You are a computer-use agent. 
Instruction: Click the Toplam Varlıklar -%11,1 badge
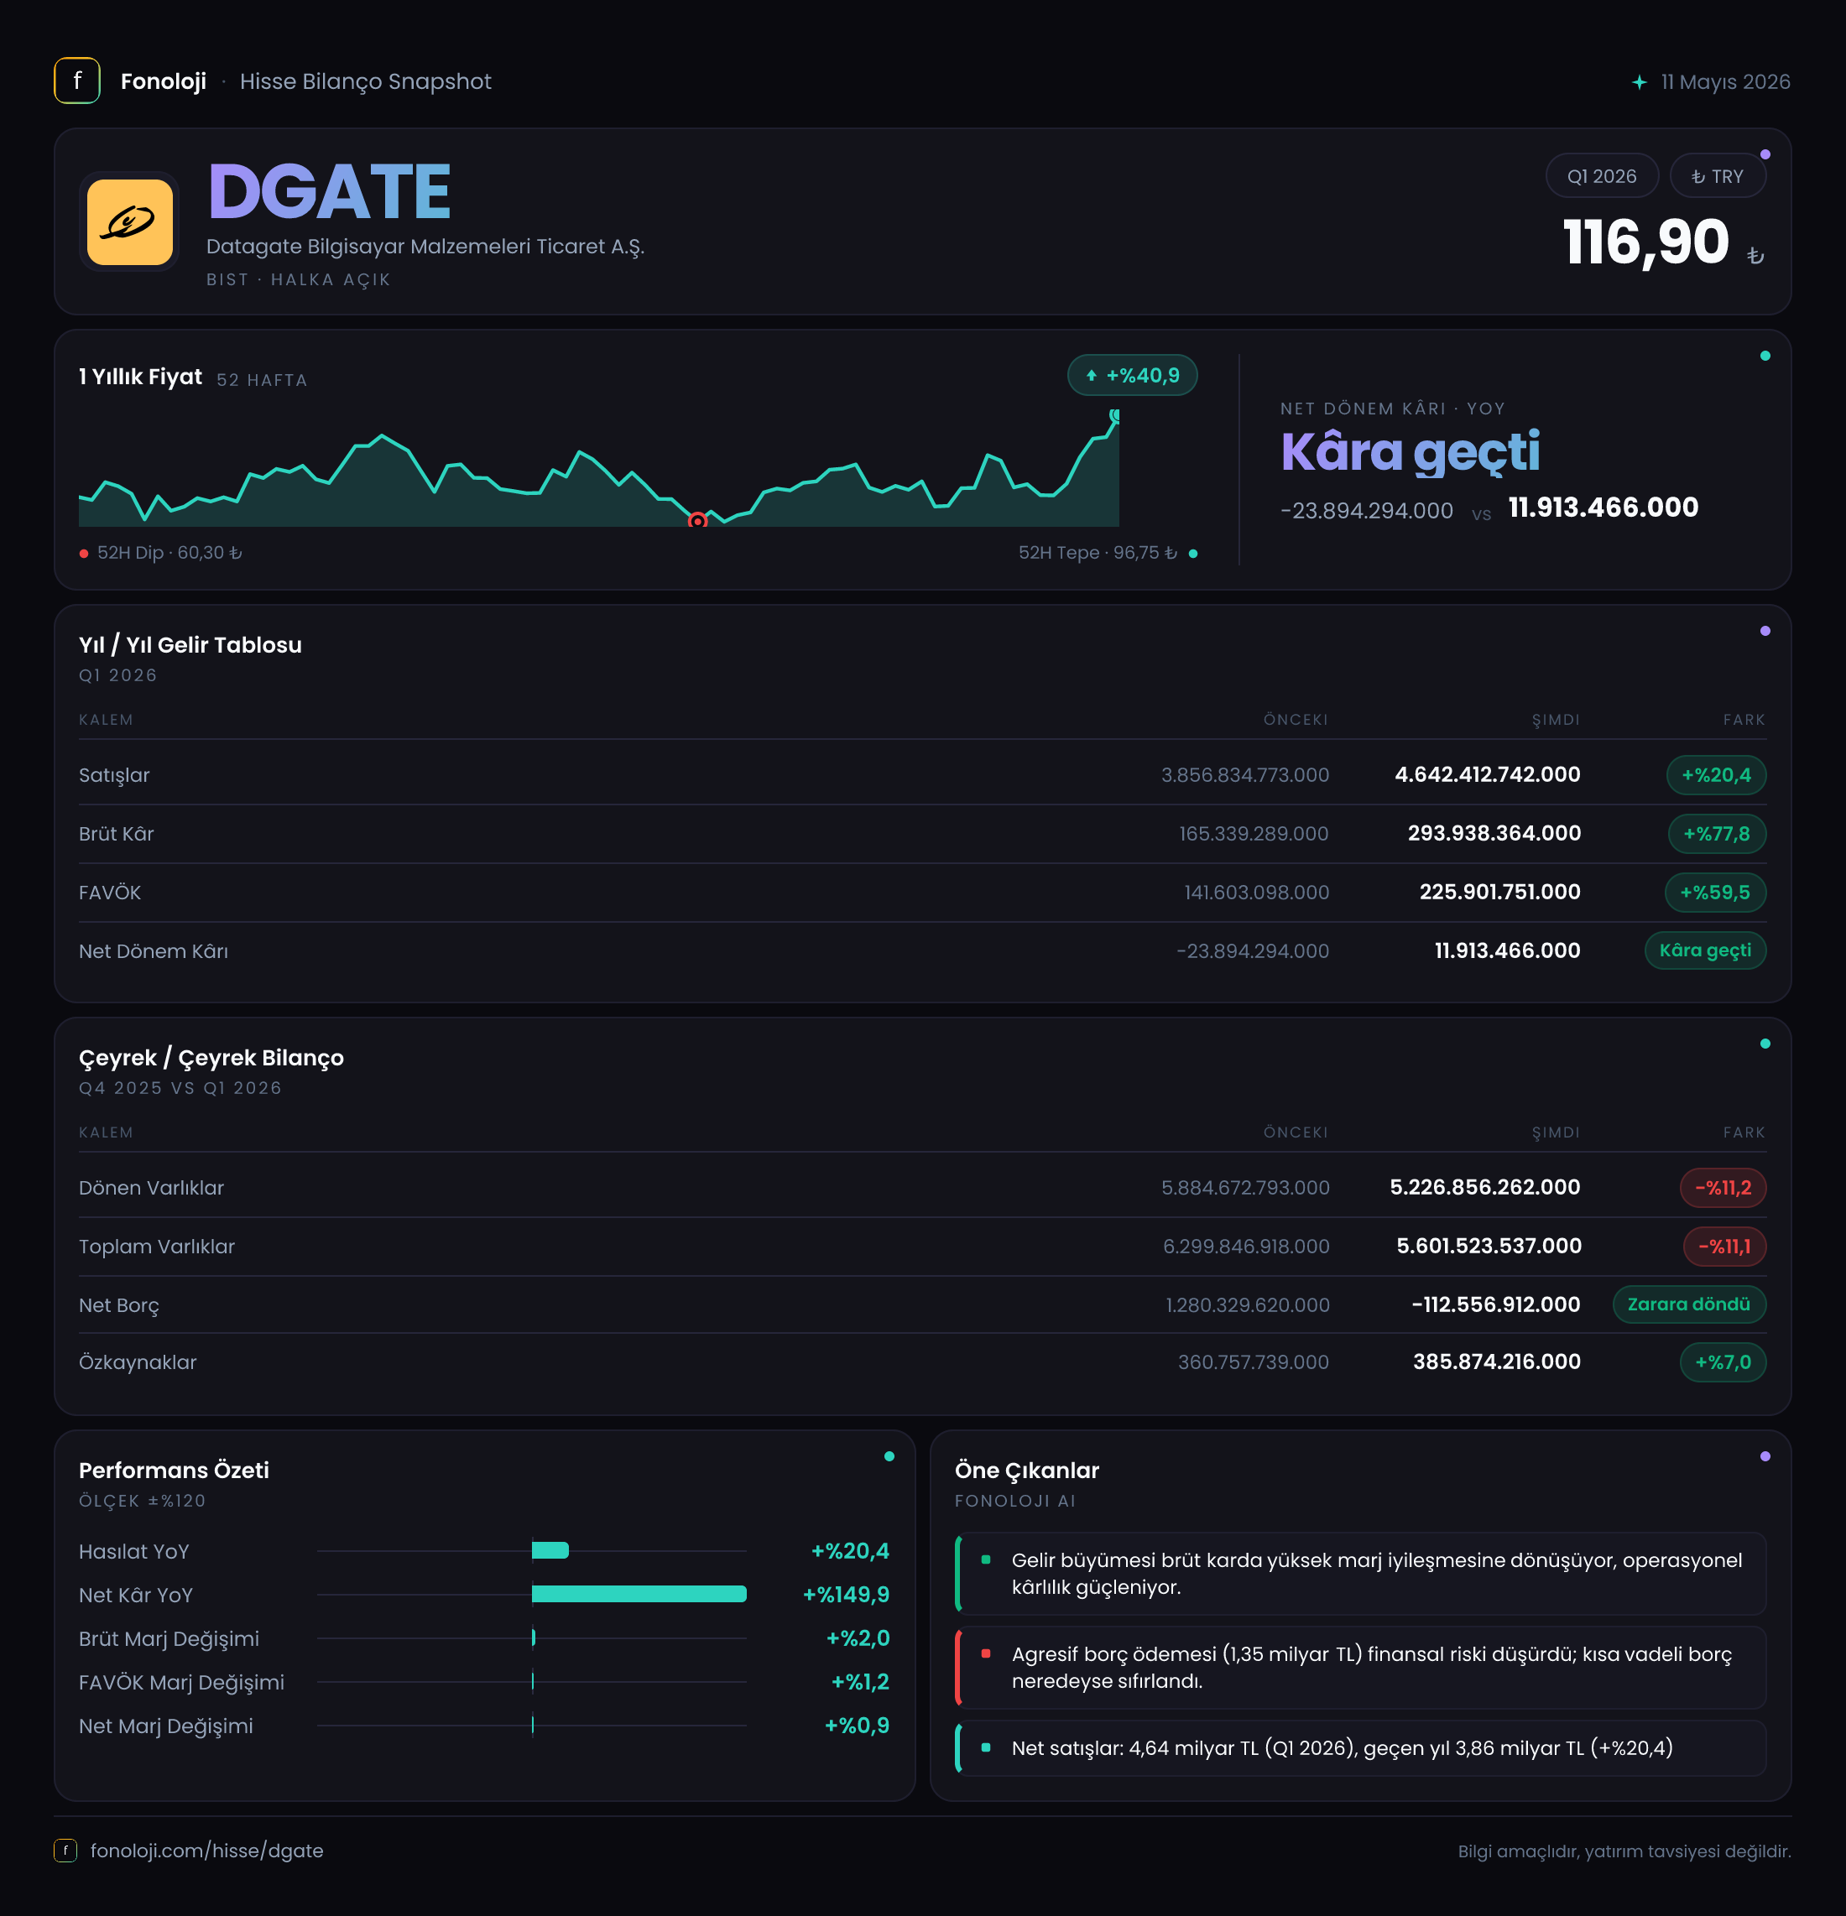tap(1725, 1247)
